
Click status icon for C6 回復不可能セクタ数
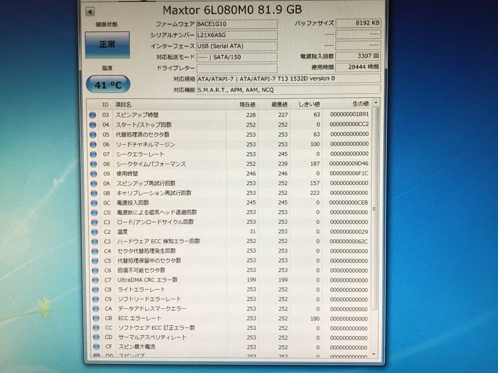coord(95,271)
